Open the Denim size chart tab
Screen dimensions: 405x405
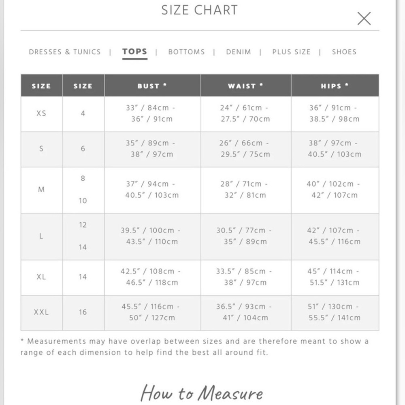pyautogui.click(x=239, y=52)
